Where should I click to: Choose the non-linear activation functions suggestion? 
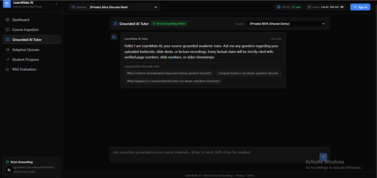pos(174,81)
